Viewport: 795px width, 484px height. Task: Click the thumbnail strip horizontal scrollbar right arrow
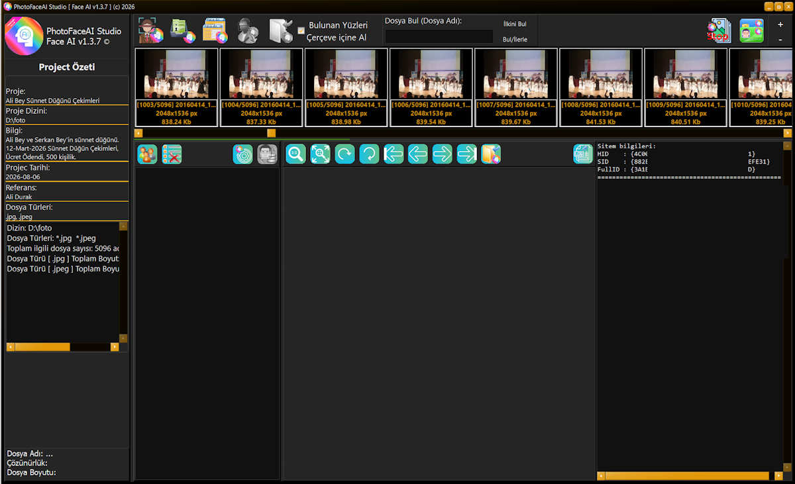point(787,133)
